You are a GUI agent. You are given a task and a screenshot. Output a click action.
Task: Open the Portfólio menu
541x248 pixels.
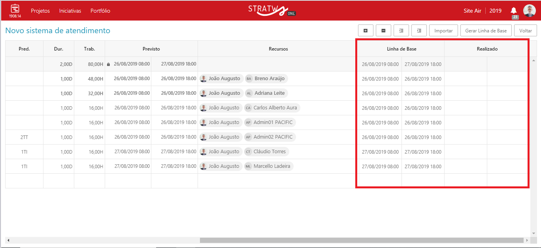tap(100, 11)
